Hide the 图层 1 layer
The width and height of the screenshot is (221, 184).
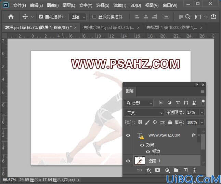point(128,161)
